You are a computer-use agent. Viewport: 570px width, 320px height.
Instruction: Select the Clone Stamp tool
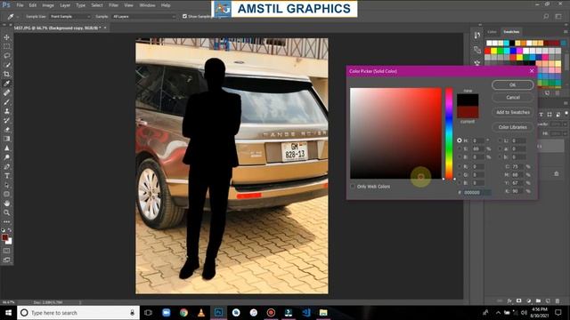[6, 111]
